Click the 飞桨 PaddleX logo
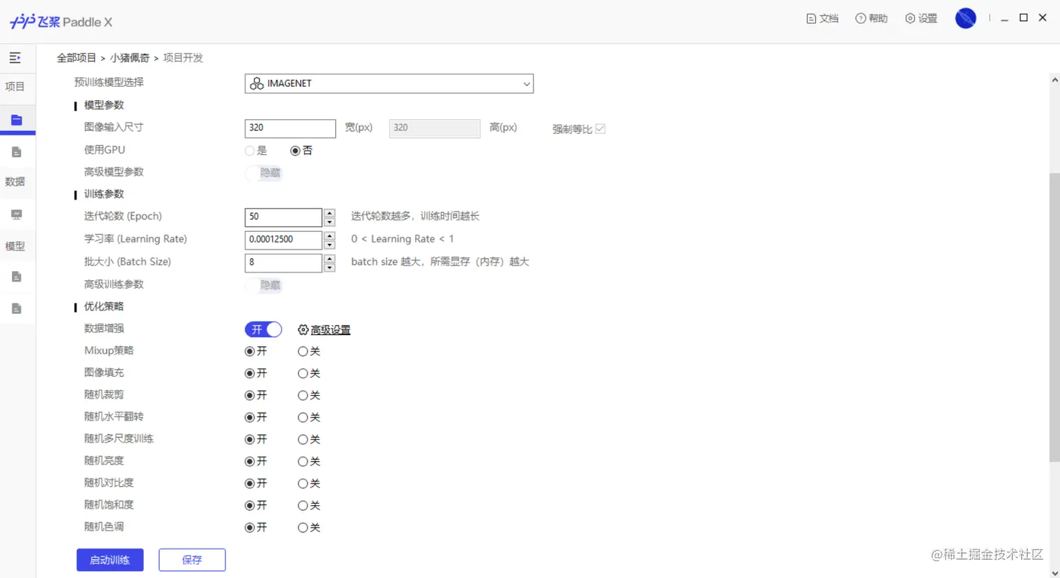 (x=61, y=22)
